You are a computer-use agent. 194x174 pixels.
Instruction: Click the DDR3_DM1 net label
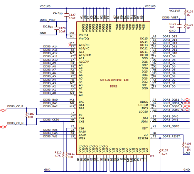pos(170,120)
